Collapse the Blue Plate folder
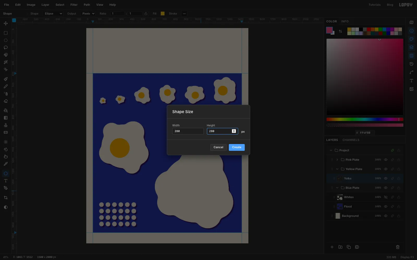 coord(337,188)
